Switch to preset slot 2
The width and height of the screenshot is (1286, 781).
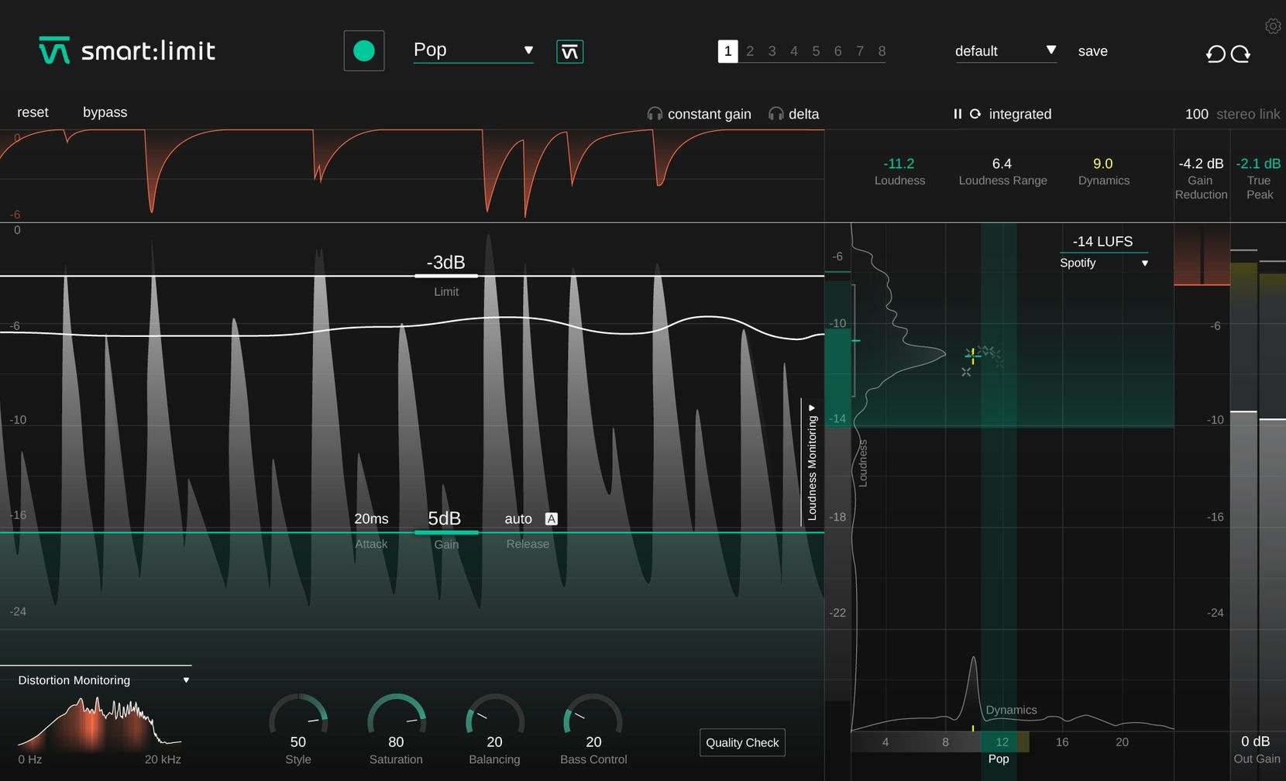tap(749, 51)
